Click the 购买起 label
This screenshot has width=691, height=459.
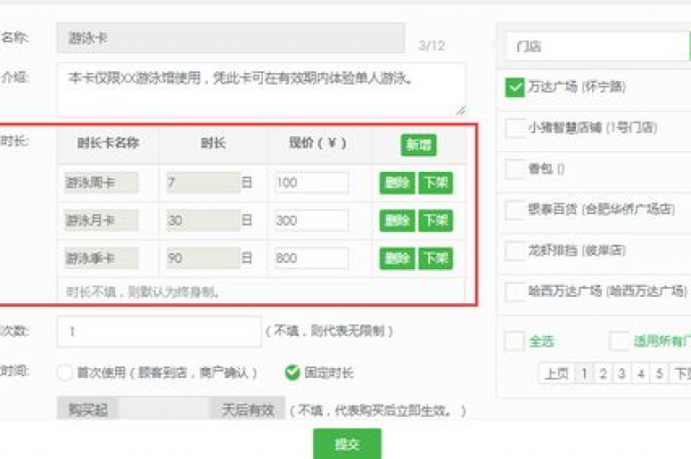coord(87,410)
